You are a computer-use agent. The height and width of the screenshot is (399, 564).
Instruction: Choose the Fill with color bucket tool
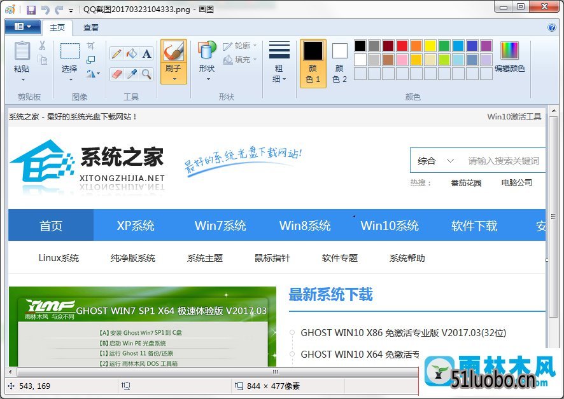point(131,53)
